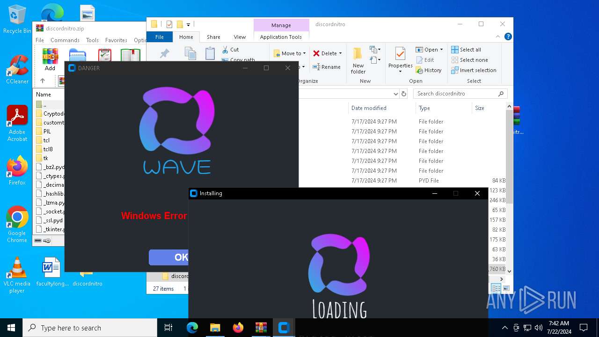Click the search magnifier in Search discordnitro box
This screenshot has width=599, height=337.
(x=501, y=94)
